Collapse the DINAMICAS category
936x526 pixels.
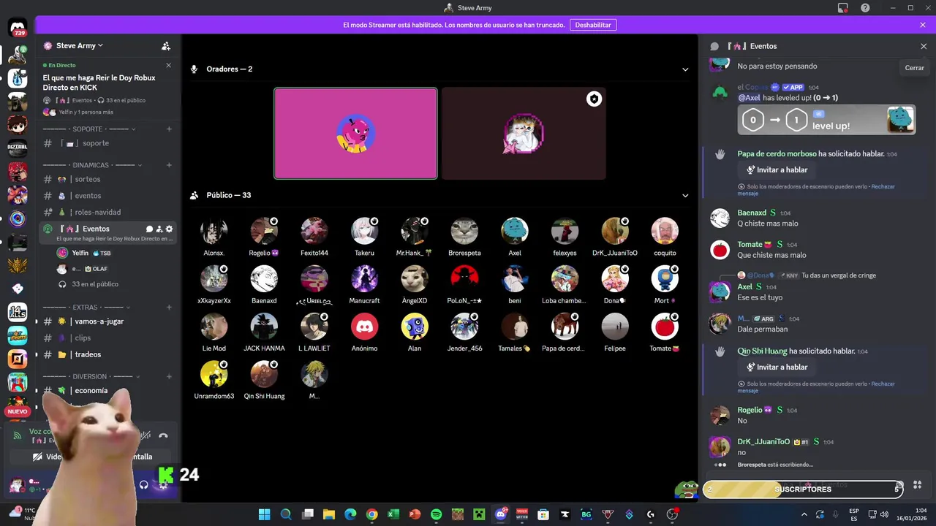(x=91, y=165)
